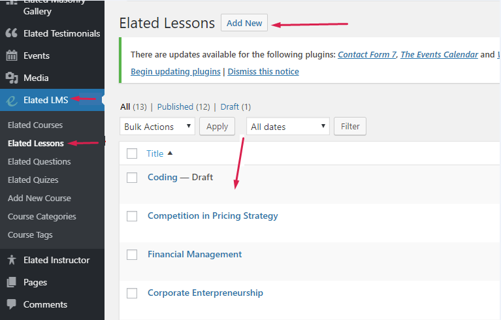Check the Coding draft lesson checkbox
The image size is (501, 320).
click(x=132, y=177)
